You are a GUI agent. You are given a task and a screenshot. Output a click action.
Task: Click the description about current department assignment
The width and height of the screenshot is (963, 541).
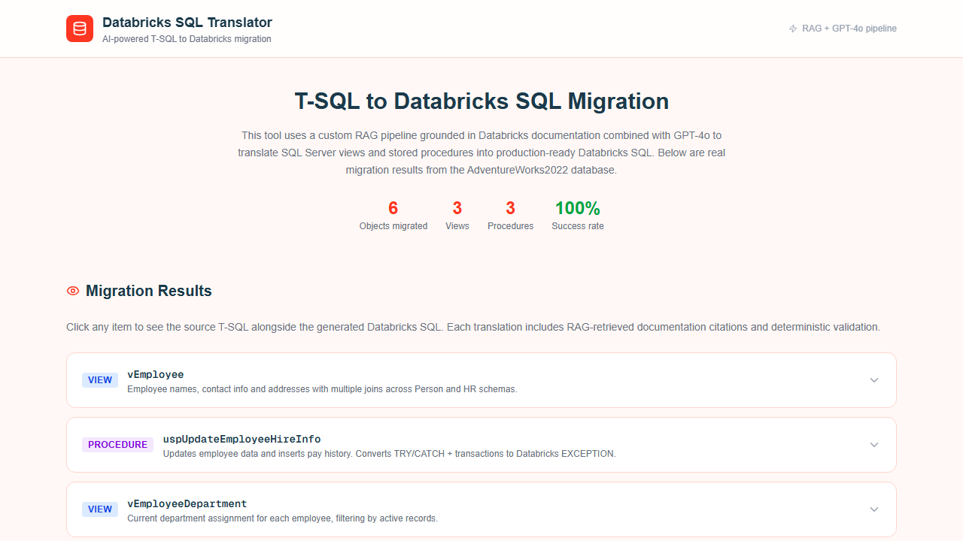click(282, 518)
